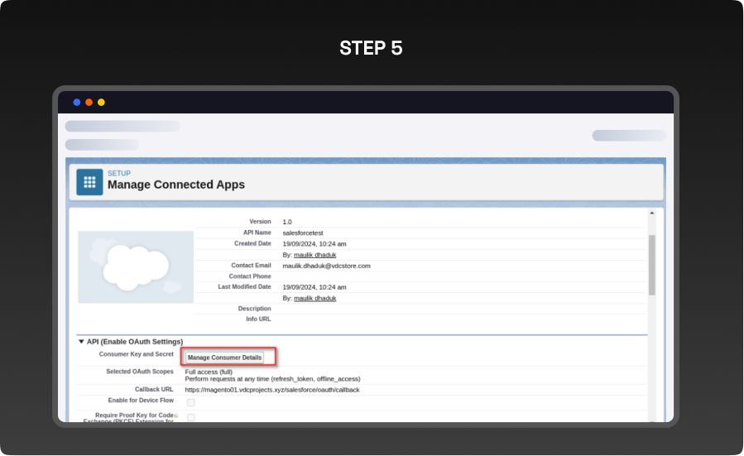Image resolution: width=744 pixels, height=456 pixels.
Task: Click info icon beside Require Proof Key label
Action: (176, 415)
